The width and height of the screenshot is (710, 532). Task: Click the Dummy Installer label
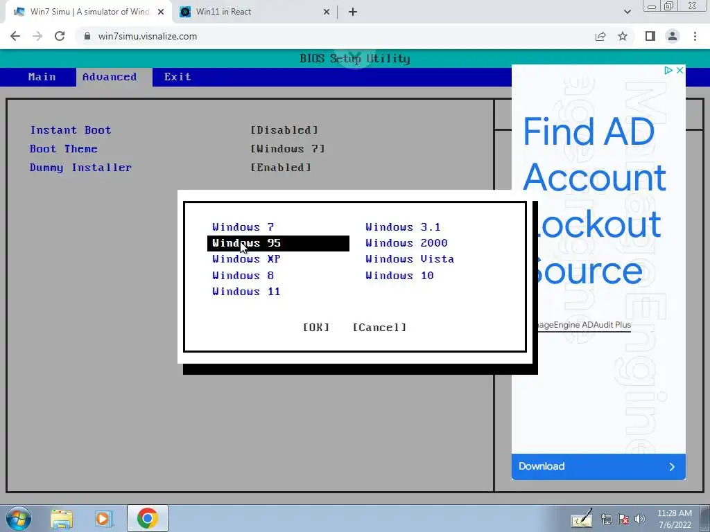pyautogui.click(x=80, y=168)
